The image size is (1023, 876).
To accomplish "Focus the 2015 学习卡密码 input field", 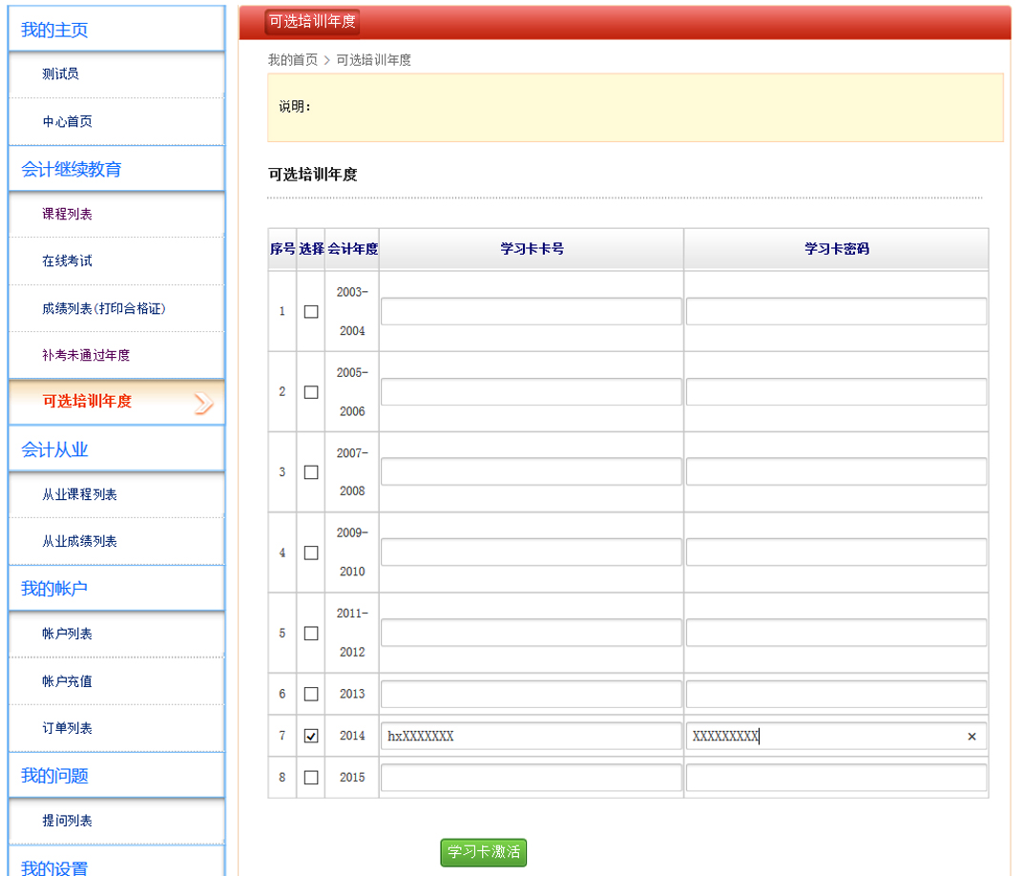I will point(836,778).
